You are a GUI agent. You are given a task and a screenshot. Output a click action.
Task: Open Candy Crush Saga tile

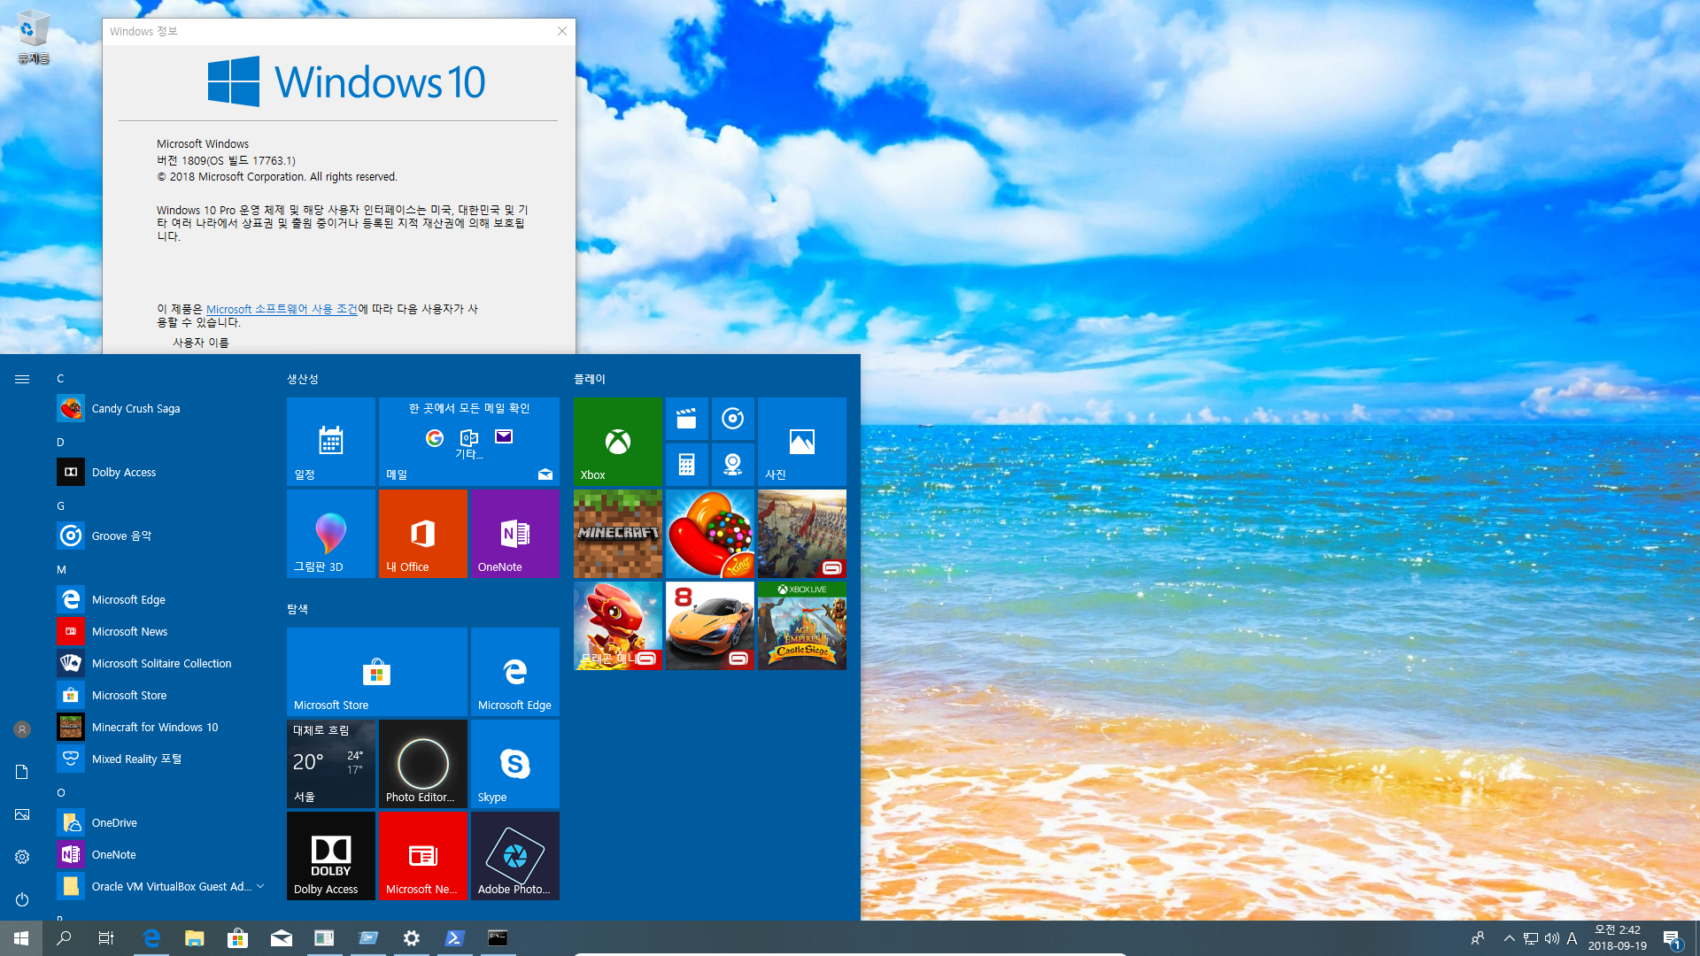coord(710,534)
